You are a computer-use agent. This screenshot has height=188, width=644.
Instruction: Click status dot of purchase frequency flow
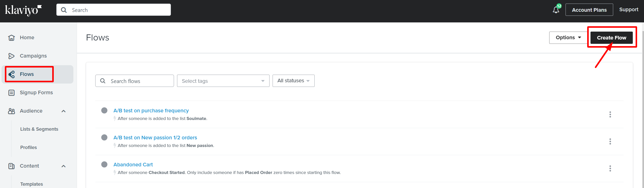point(104,110)
